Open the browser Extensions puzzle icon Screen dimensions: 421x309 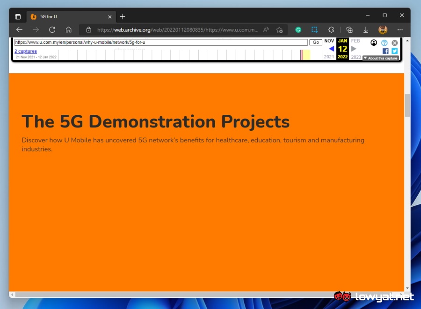pyautogui.click(x=331, y=29)
